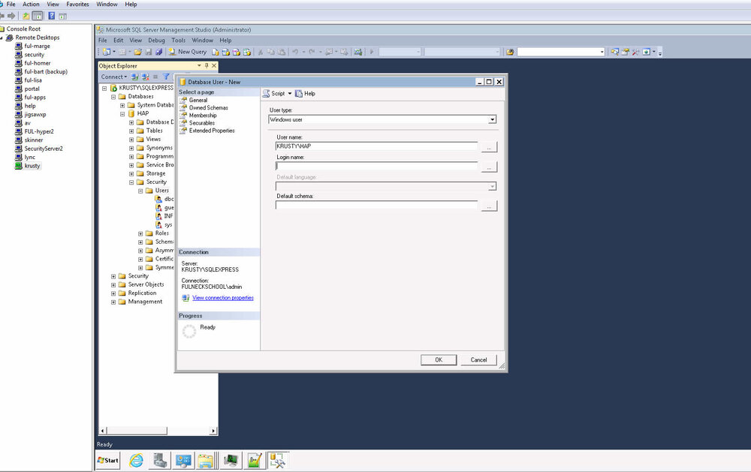Click the browse button beside Default schema
The image size is (751, 472).
pyautogui.click(x=489, y=206)
